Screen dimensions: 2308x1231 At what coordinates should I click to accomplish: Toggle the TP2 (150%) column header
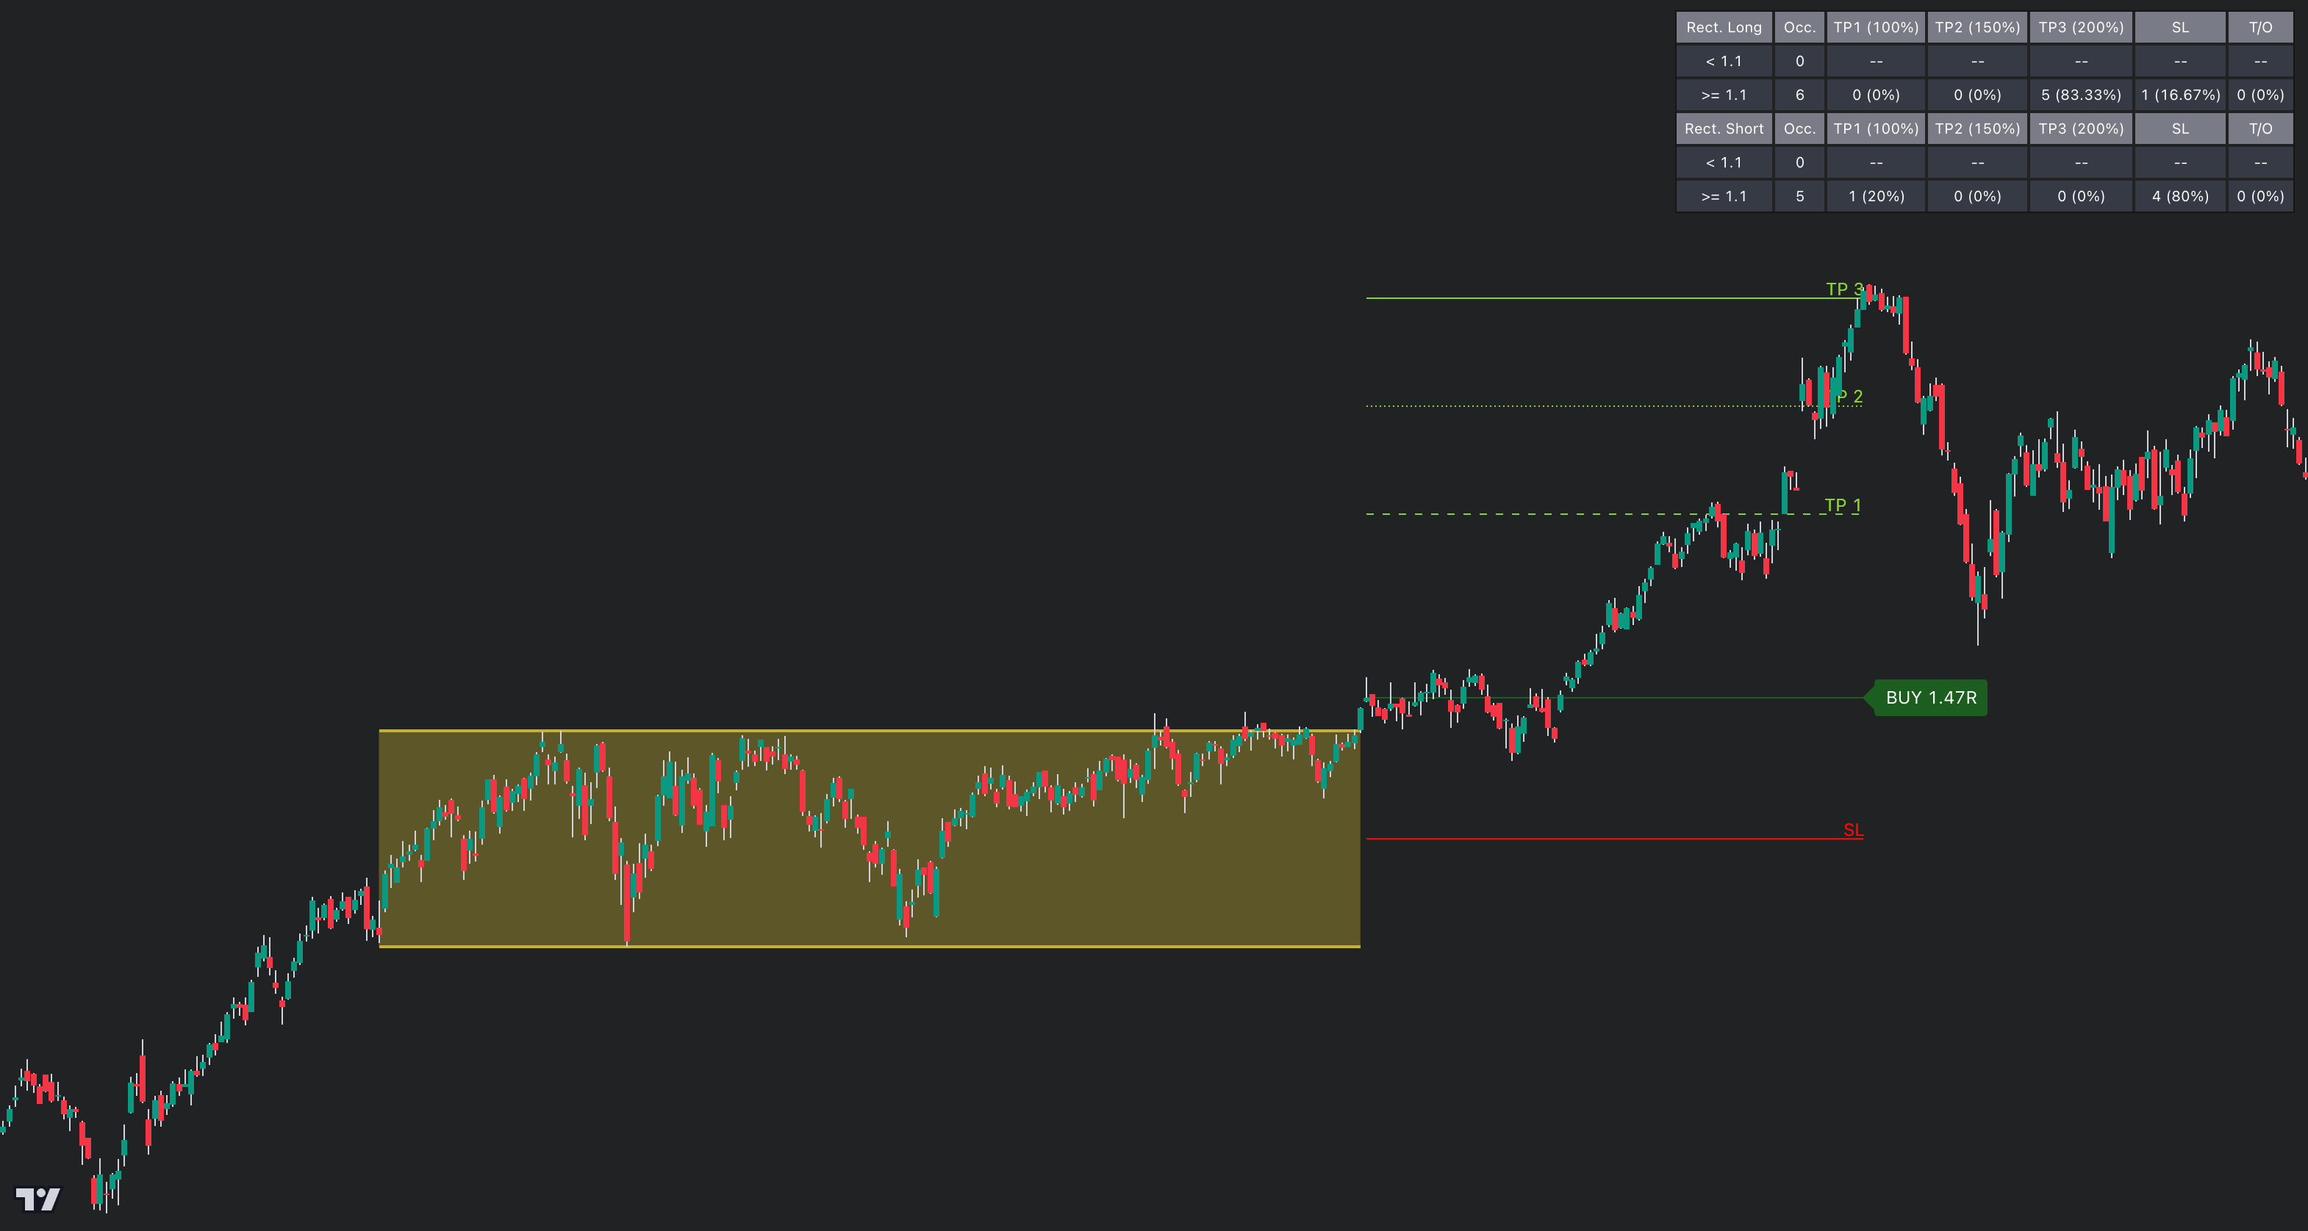pos(1978,27)
